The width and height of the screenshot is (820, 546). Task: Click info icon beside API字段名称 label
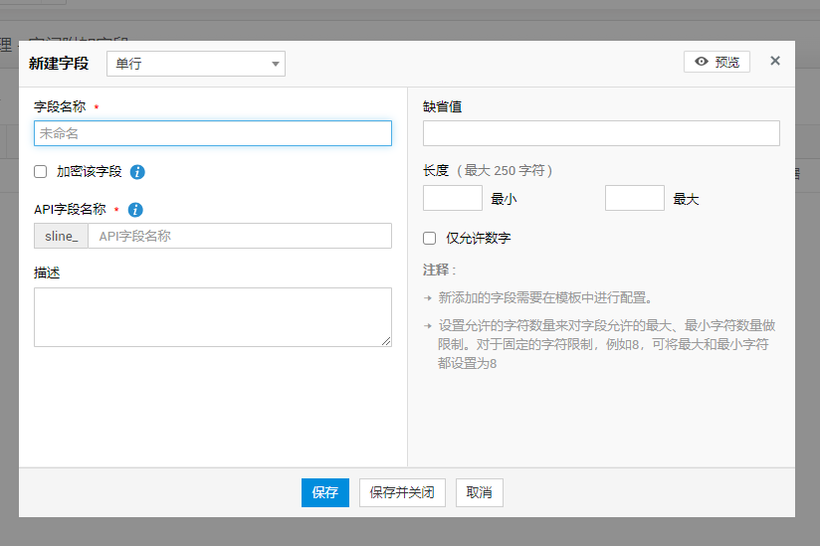pyautogui.click(x=135, y=210)
